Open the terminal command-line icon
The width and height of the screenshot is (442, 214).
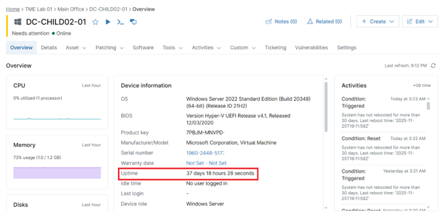coord(120,22)
